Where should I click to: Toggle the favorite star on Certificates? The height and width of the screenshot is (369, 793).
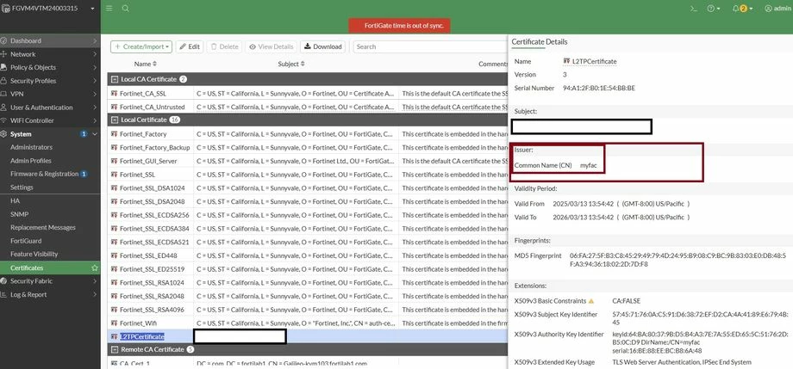(x=95, y=268)
